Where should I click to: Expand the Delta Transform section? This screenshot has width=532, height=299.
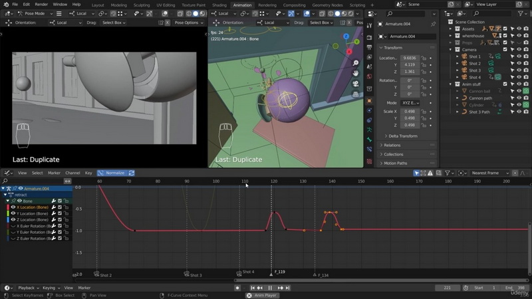click(x=403, y=136)
